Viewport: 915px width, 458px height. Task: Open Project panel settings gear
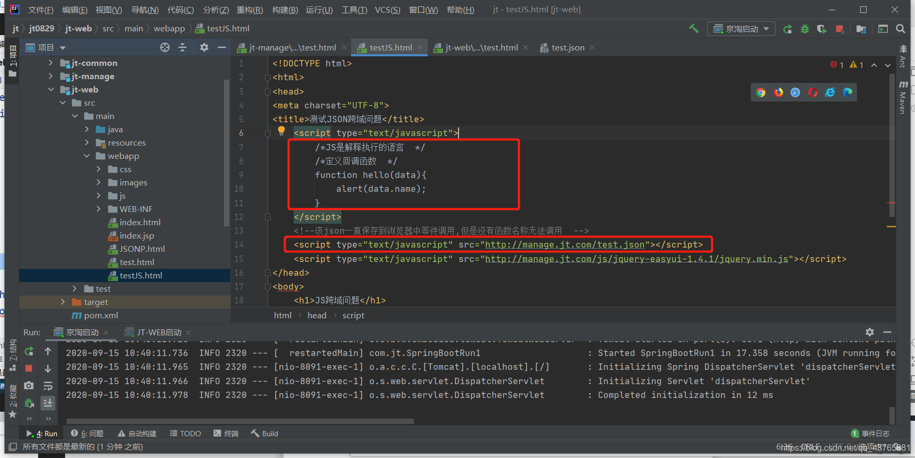point(204,47)
